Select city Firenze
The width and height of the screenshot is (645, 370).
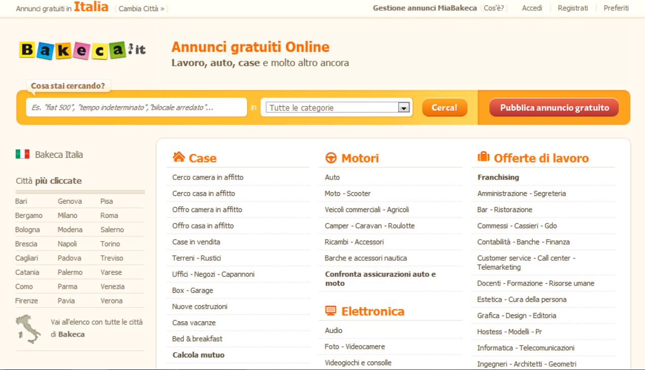[26, 301]
